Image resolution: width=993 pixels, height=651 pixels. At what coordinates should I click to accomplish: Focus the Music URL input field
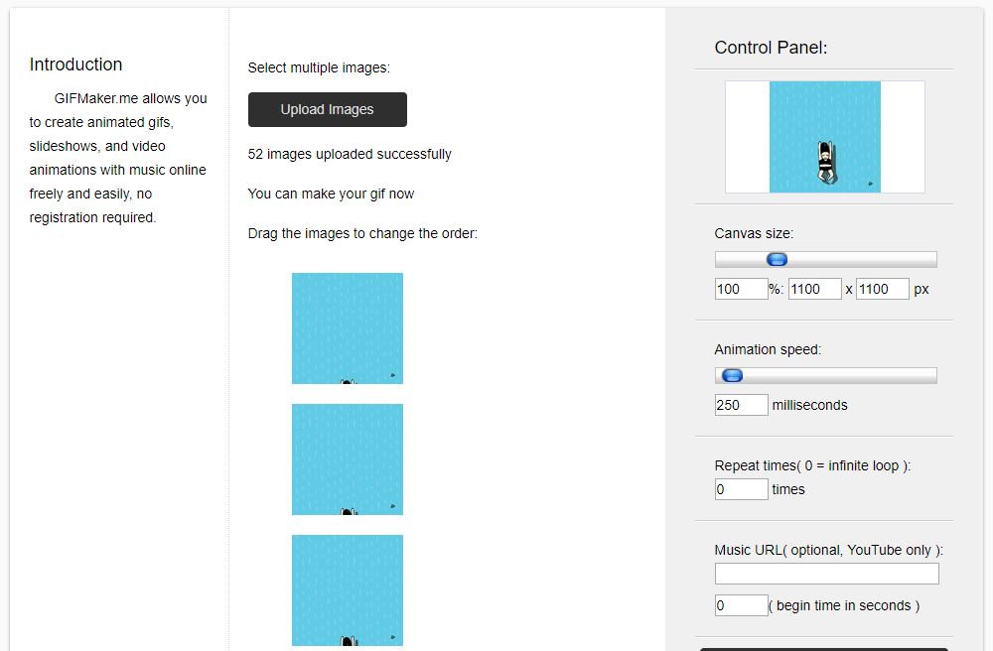coord(826,574)
